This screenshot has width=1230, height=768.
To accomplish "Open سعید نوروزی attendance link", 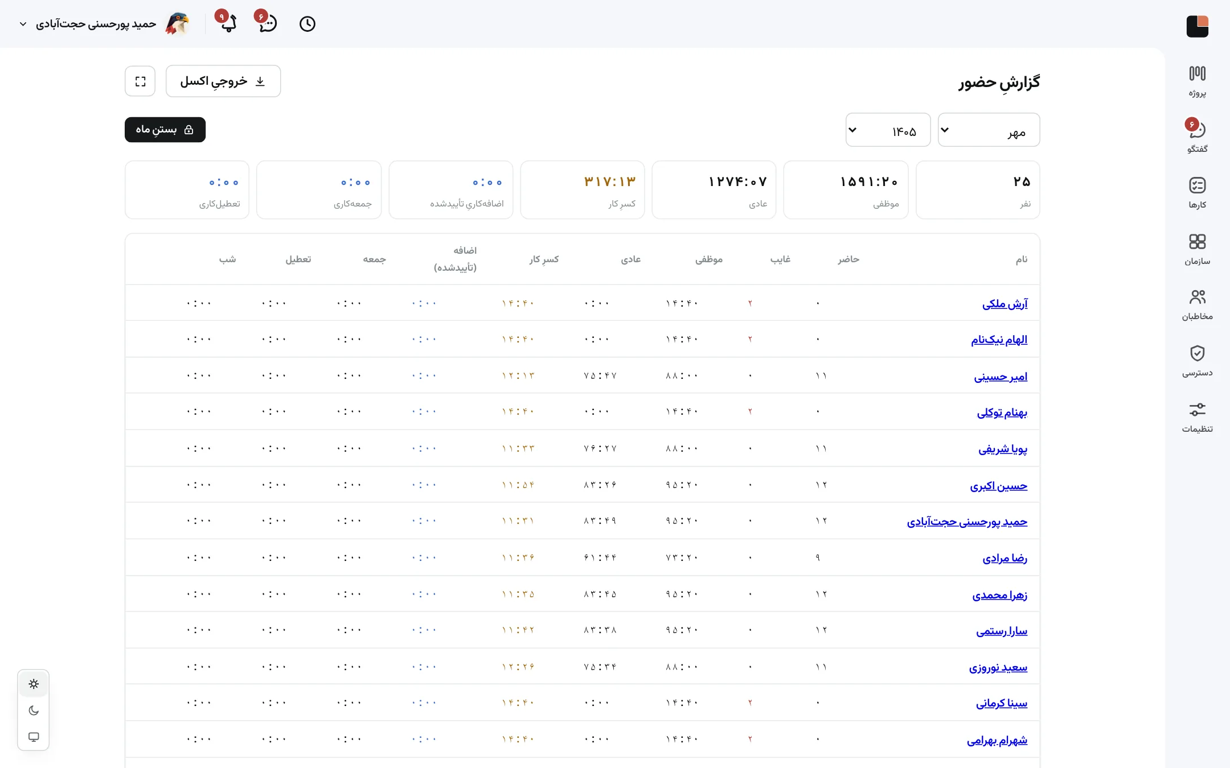I will click(998, 667).
